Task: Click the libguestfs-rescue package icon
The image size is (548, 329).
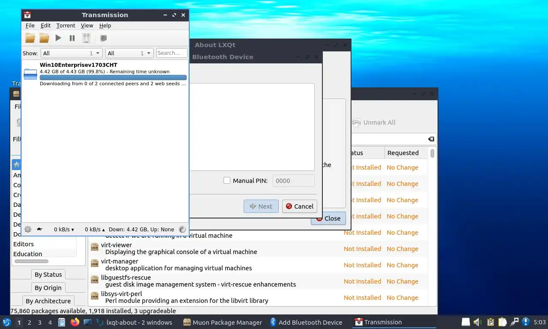Action: coord(95,279)
